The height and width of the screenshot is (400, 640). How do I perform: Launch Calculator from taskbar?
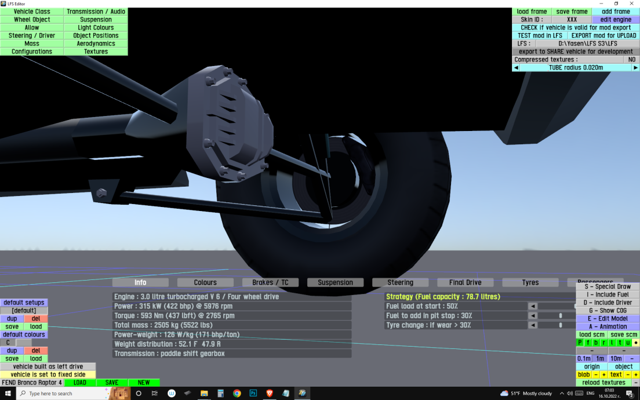[220, 394]
